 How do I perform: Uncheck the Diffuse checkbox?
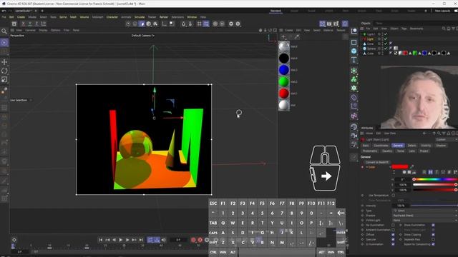(x=393, y=235)
